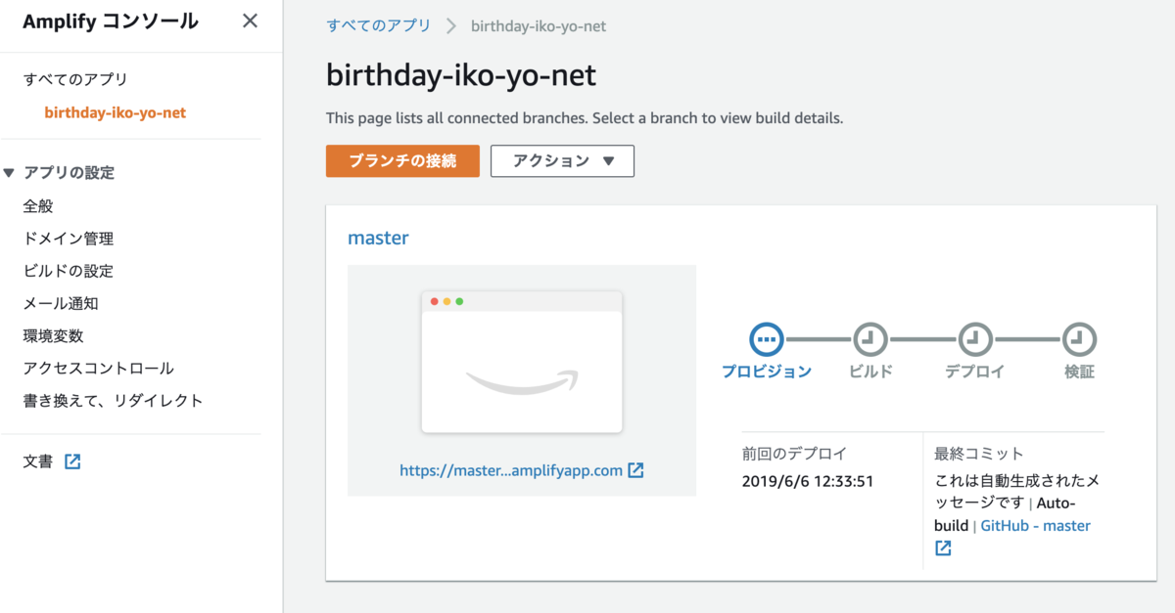Open 環境変数 settings item
Image resolution: width=1175 pixels, height=613 pixels.
[x=54, y=335]
